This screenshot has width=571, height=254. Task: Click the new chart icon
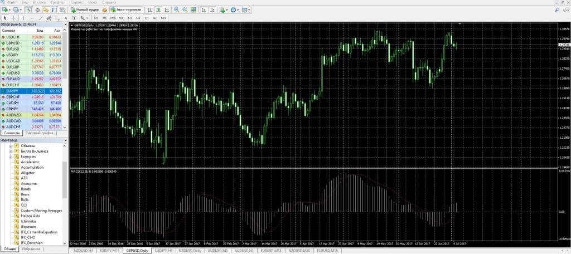[4, 10]
